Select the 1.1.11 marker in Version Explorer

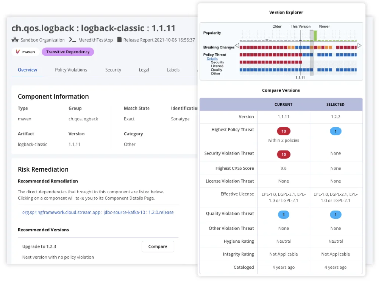point(300,77)
